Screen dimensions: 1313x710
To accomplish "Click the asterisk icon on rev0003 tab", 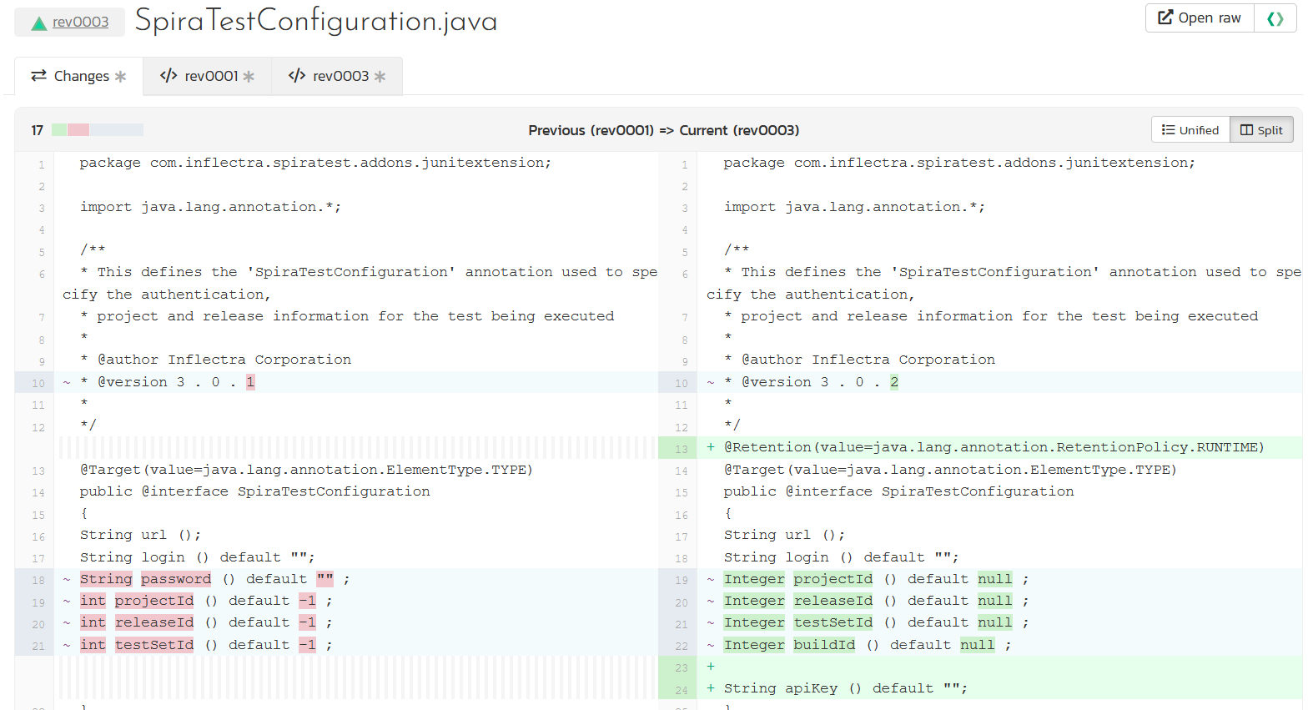I will (380, 77).
